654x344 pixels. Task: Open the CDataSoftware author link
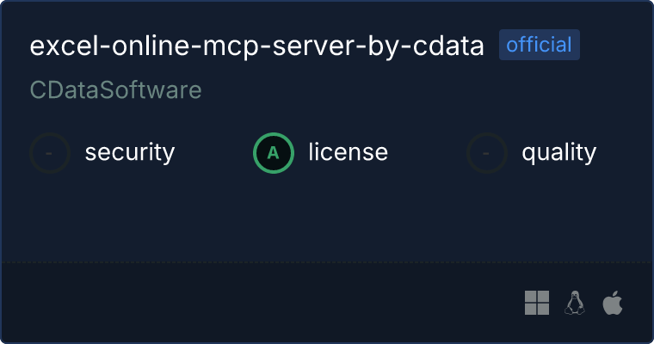(x=115, y=90)
